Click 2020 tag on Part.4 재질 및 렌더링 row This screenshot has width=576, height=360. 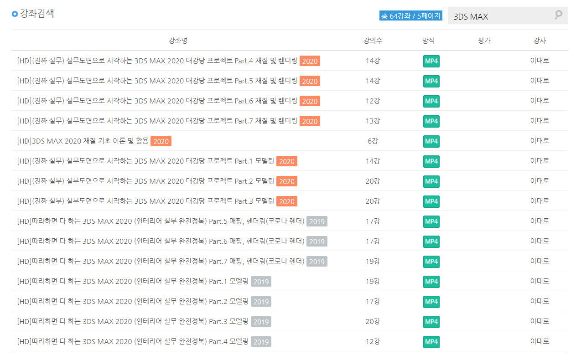pos(310,61)
